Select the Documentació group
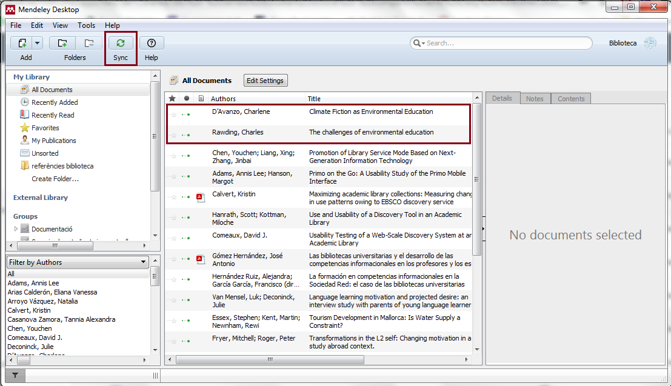The height and width of the screenshot is (386, 671). [x=52, y=229]
